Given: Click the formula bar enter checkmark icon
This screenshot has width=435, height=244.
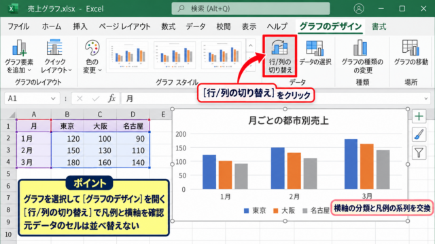Looking at the screenshot, I should [96, 98].
